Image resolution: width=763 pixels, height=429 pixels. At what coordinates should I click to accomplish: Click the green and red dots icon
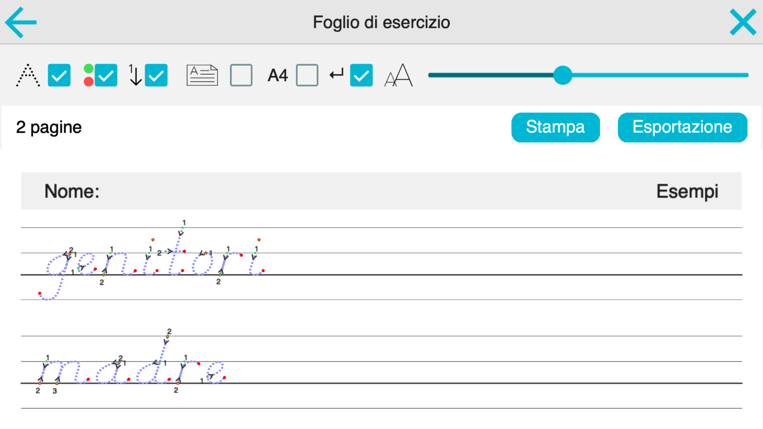[x=89, y=75]
